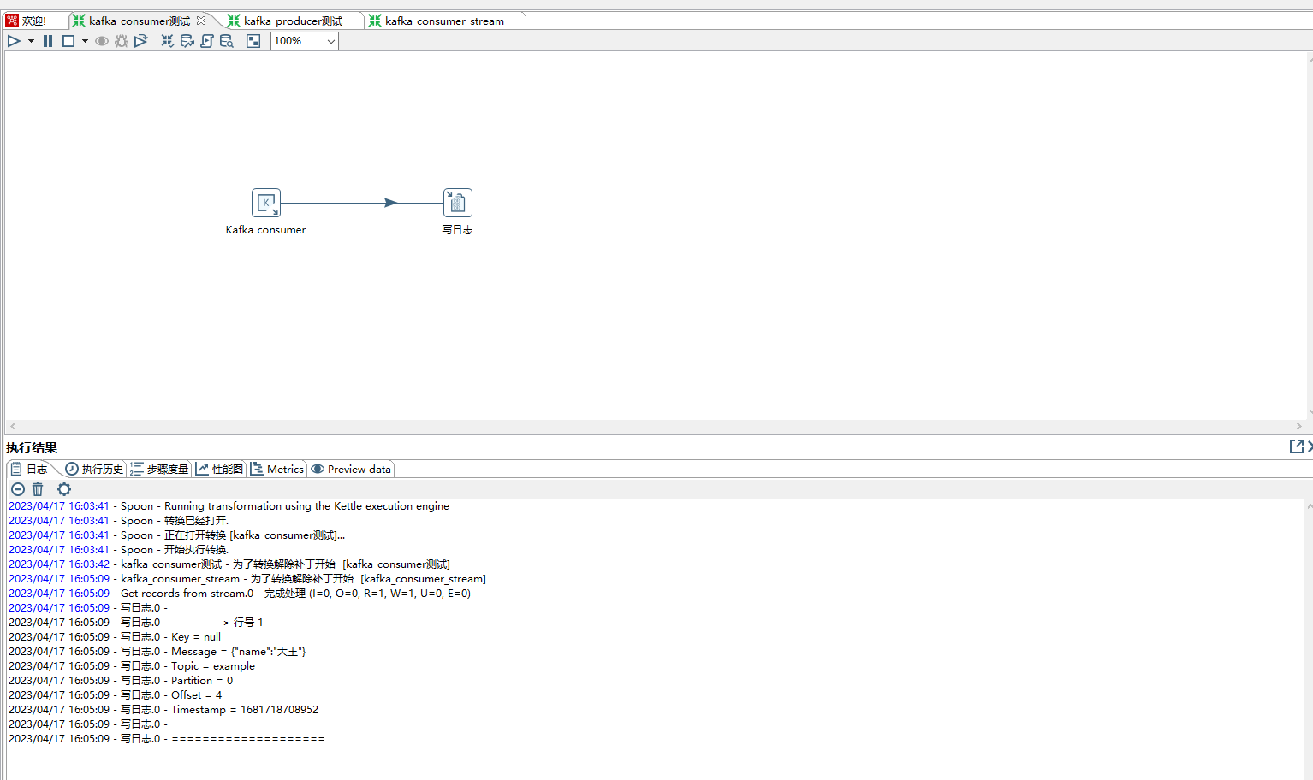Switch to the Preview data tab
Viewport: 1313px width, 780px height.
(x=351, y=469)
